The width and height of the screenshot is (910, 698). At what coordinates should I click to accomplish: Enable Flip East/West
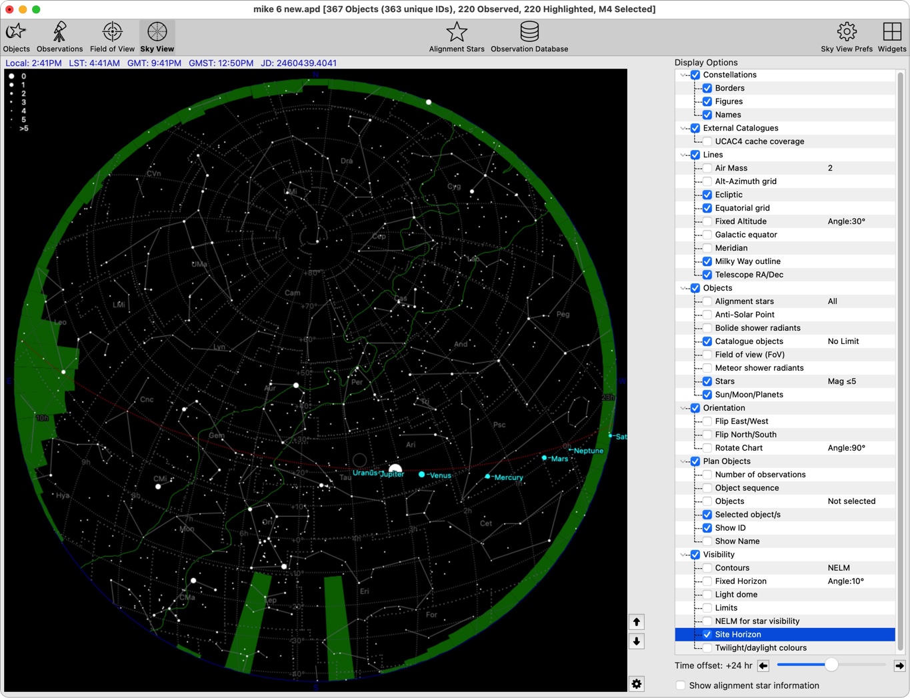(707, 421)
